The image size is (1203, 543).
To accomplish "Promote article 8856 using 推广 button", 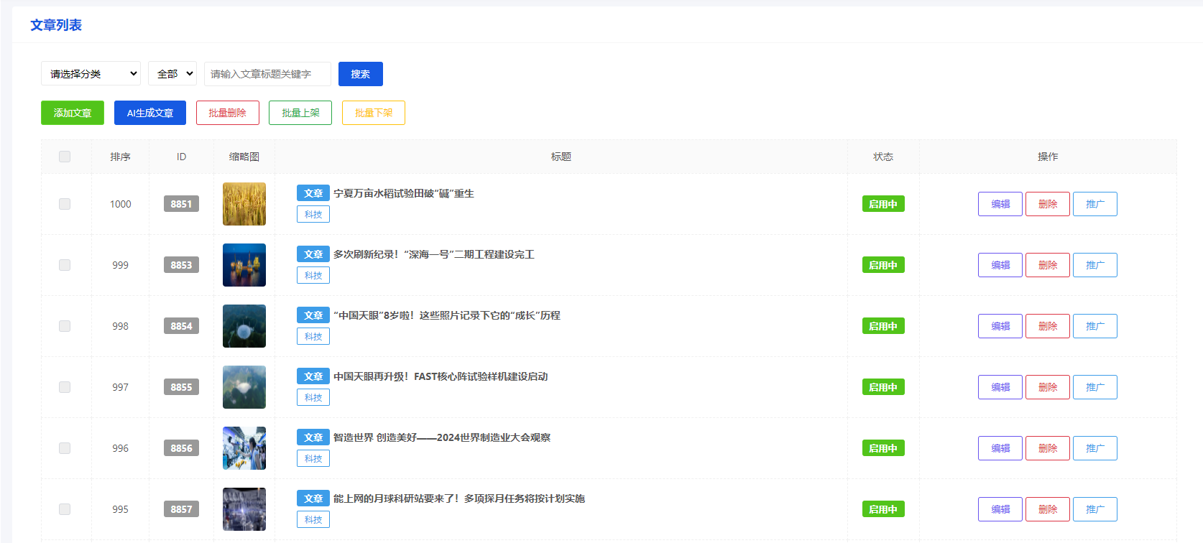I will [x=1094, y=448].
